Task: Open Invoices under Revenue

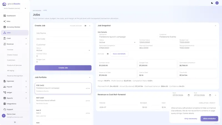Action: (10, 50)
